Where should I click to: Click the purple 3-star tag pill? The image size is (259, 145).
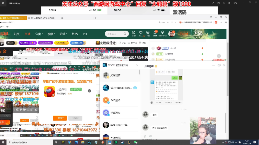coord(28,43)
